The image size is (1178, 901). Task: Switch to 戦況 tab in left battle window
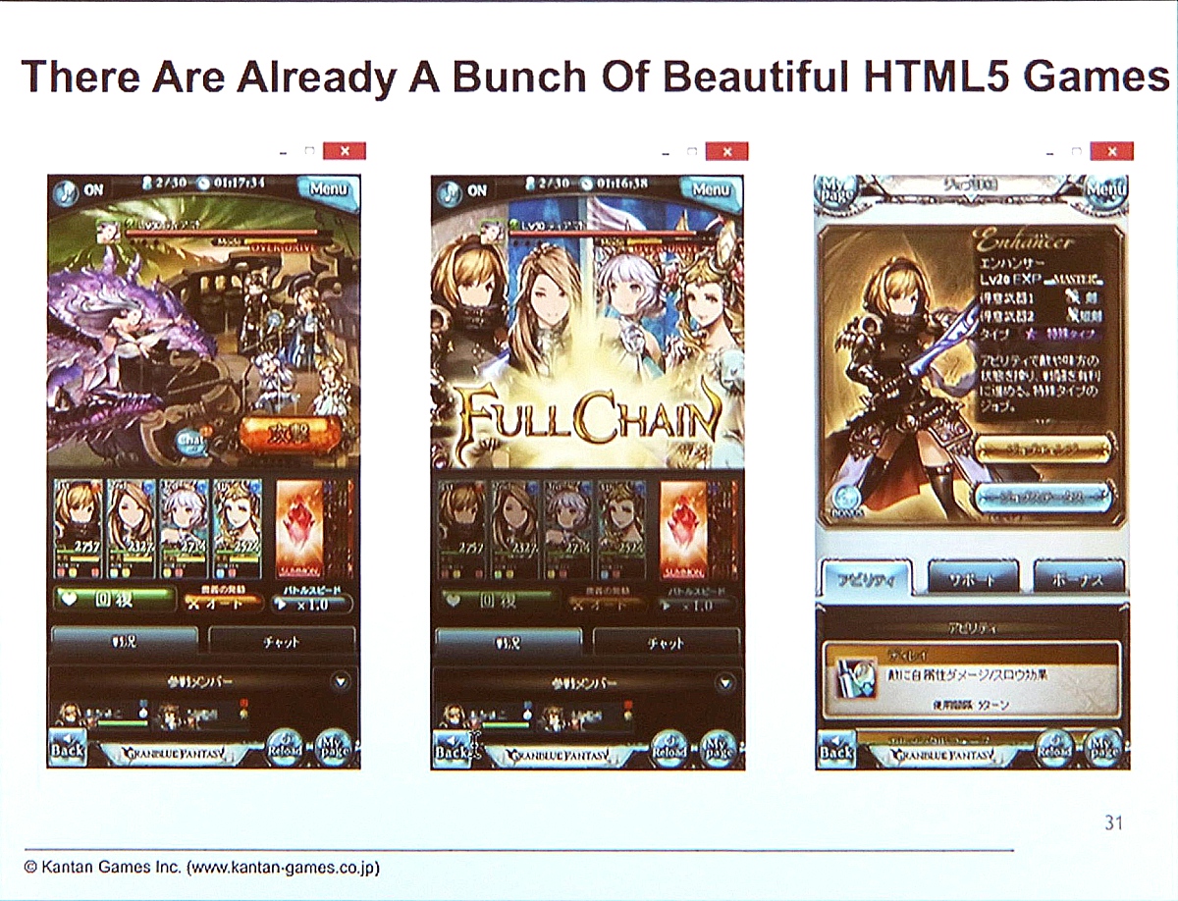124,641
